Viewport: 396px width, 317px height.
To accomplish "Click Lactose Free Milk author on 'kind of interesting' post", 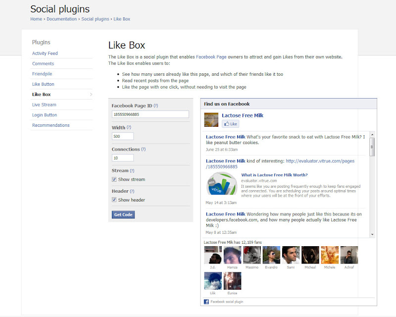I will pyautogui.click(x=226, y=161).
